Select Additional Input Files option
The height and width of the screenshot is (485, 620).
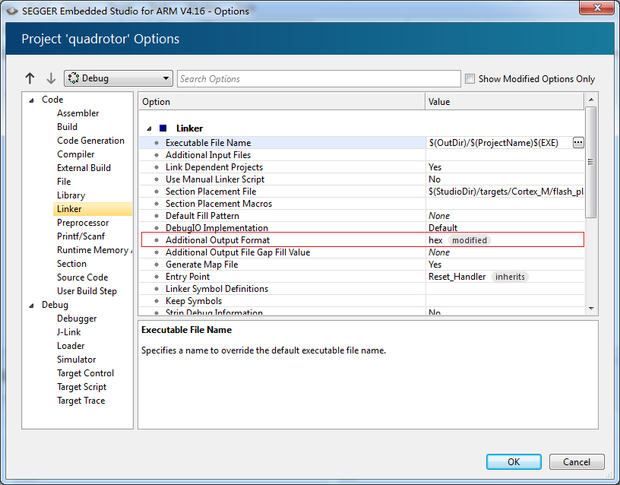point(362,154)
